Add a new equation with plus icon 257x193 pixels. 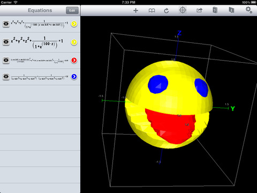pyautogui.click(x=135, y=11)
